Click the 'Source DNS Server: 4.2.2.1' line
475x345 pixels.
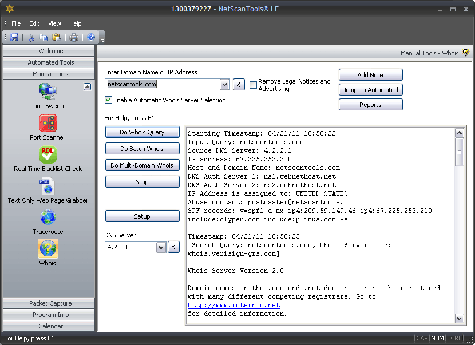[x=240, y=150]
